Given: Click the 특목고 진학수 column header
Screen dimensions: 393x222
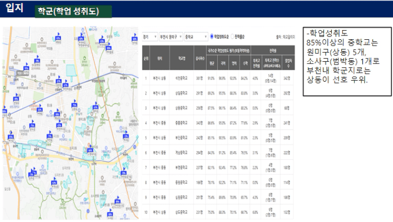Looking at the screenshot, I should coord(272,63).
